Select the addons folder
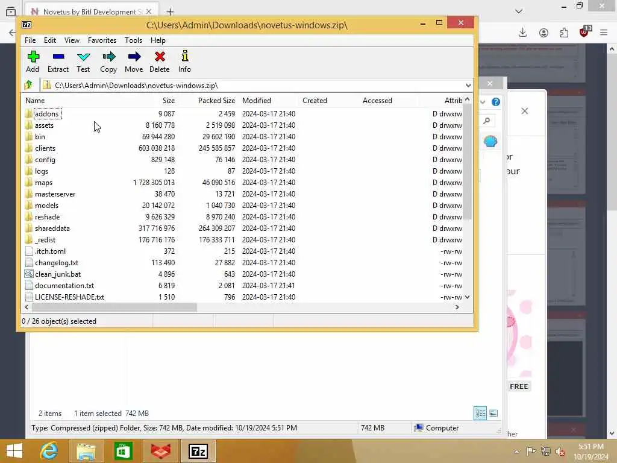The image size is (617, 463). pyautogui.click(x=46, y=114)
